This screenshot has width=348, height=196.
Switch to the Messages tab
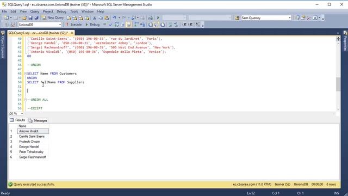click(38, 120)
